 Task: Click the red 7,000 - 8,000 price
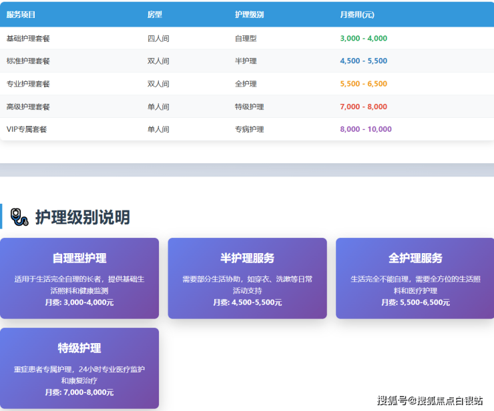[363, 107]
